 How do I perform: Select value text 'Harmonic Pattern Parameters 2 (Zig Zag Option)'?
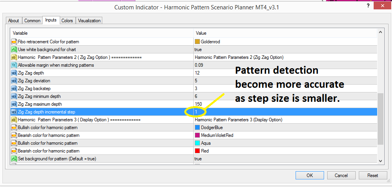pyautogui.click(x=239, y=57)
